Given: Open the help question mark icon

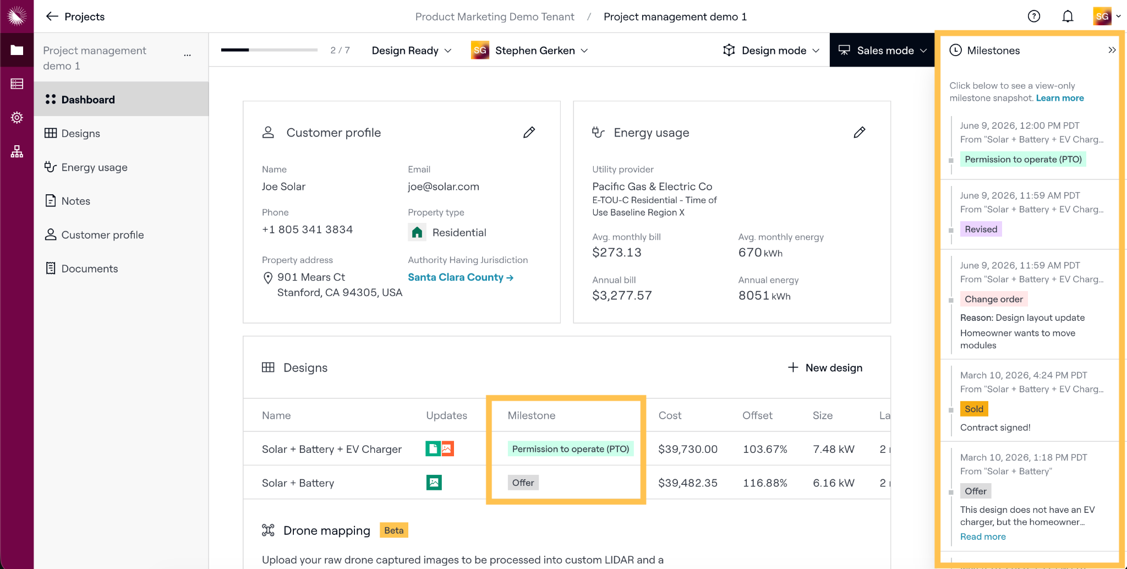Looking at the screenshot, I should pyautogui.click(x=1034, y=17).
